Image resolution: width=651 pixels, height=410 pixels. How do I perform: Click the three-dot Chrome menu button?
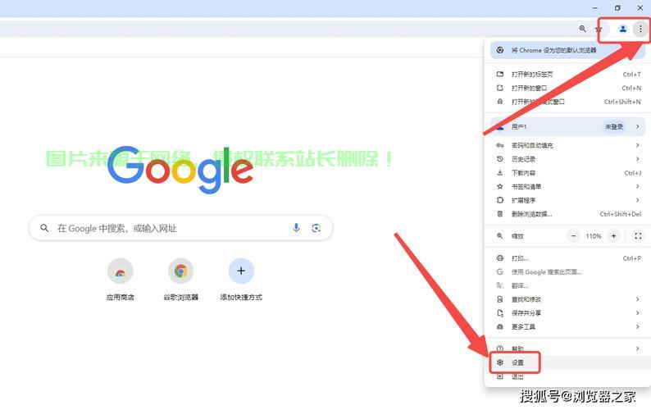[640, 29]
